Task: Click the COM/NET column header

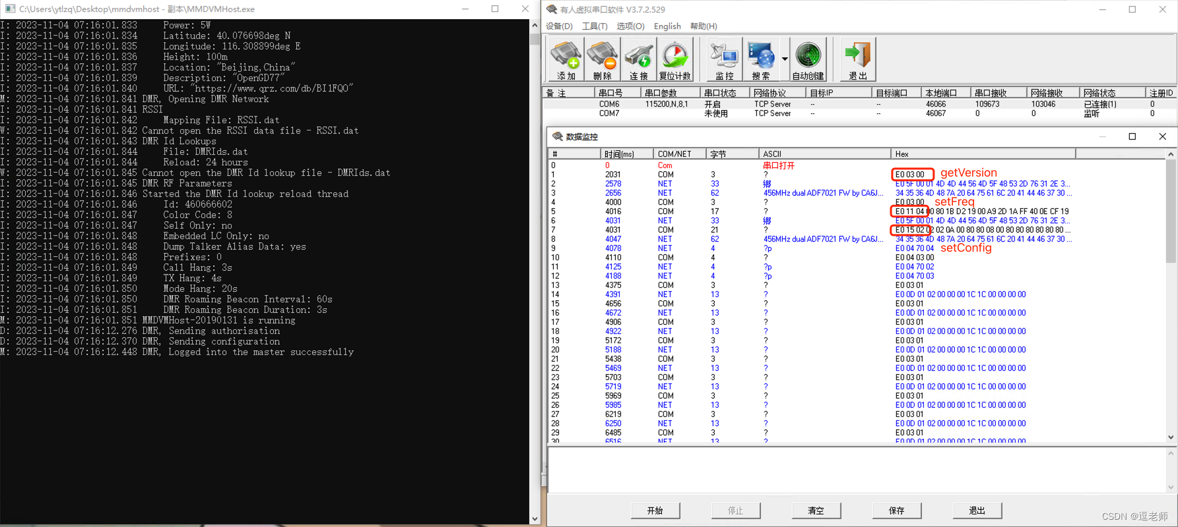Action: 680,154
